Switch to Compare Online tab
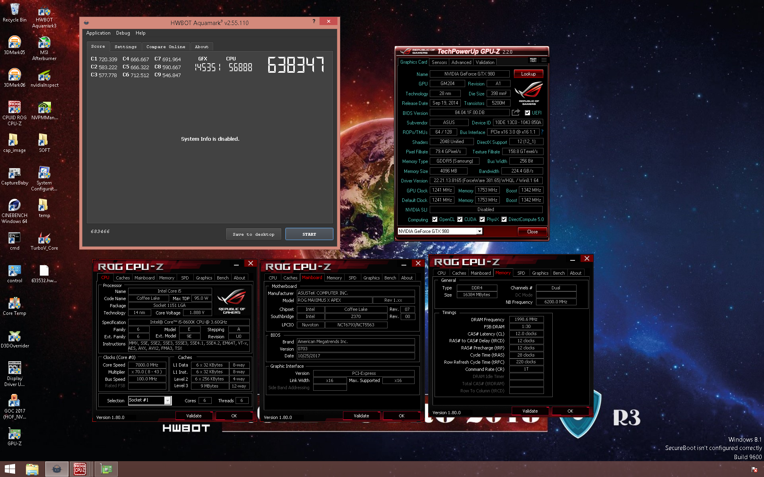Viewport: 764px width, 477px height. point(166,47)
